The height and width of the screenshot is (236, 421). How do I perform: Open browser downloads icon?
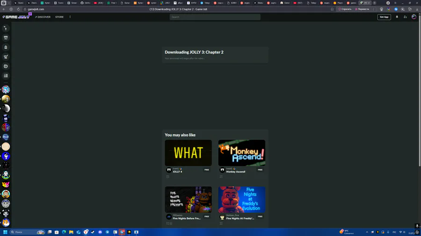[417, 9]
